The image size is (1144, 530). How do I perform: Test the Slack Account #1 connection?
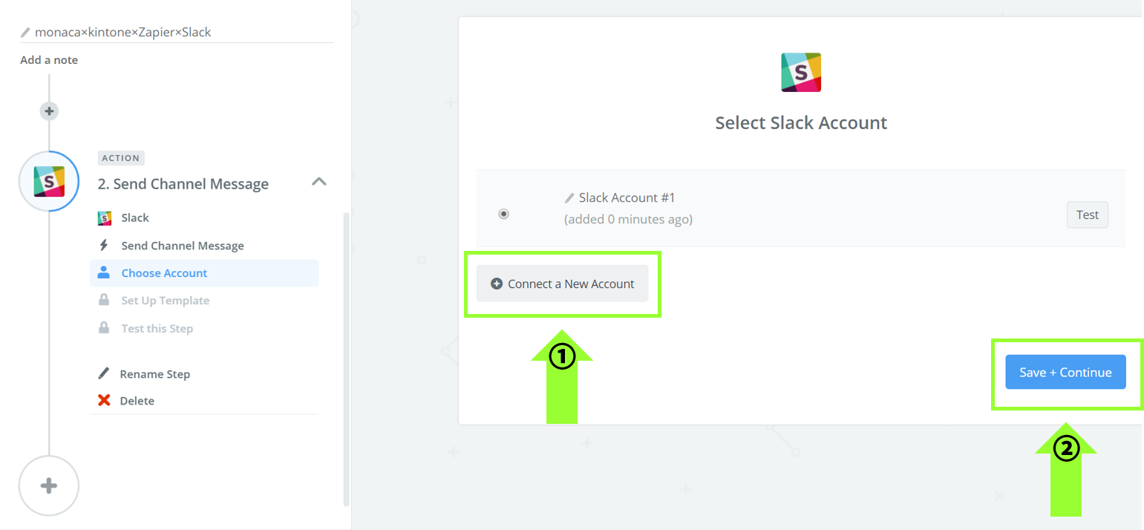(1087, 215)
